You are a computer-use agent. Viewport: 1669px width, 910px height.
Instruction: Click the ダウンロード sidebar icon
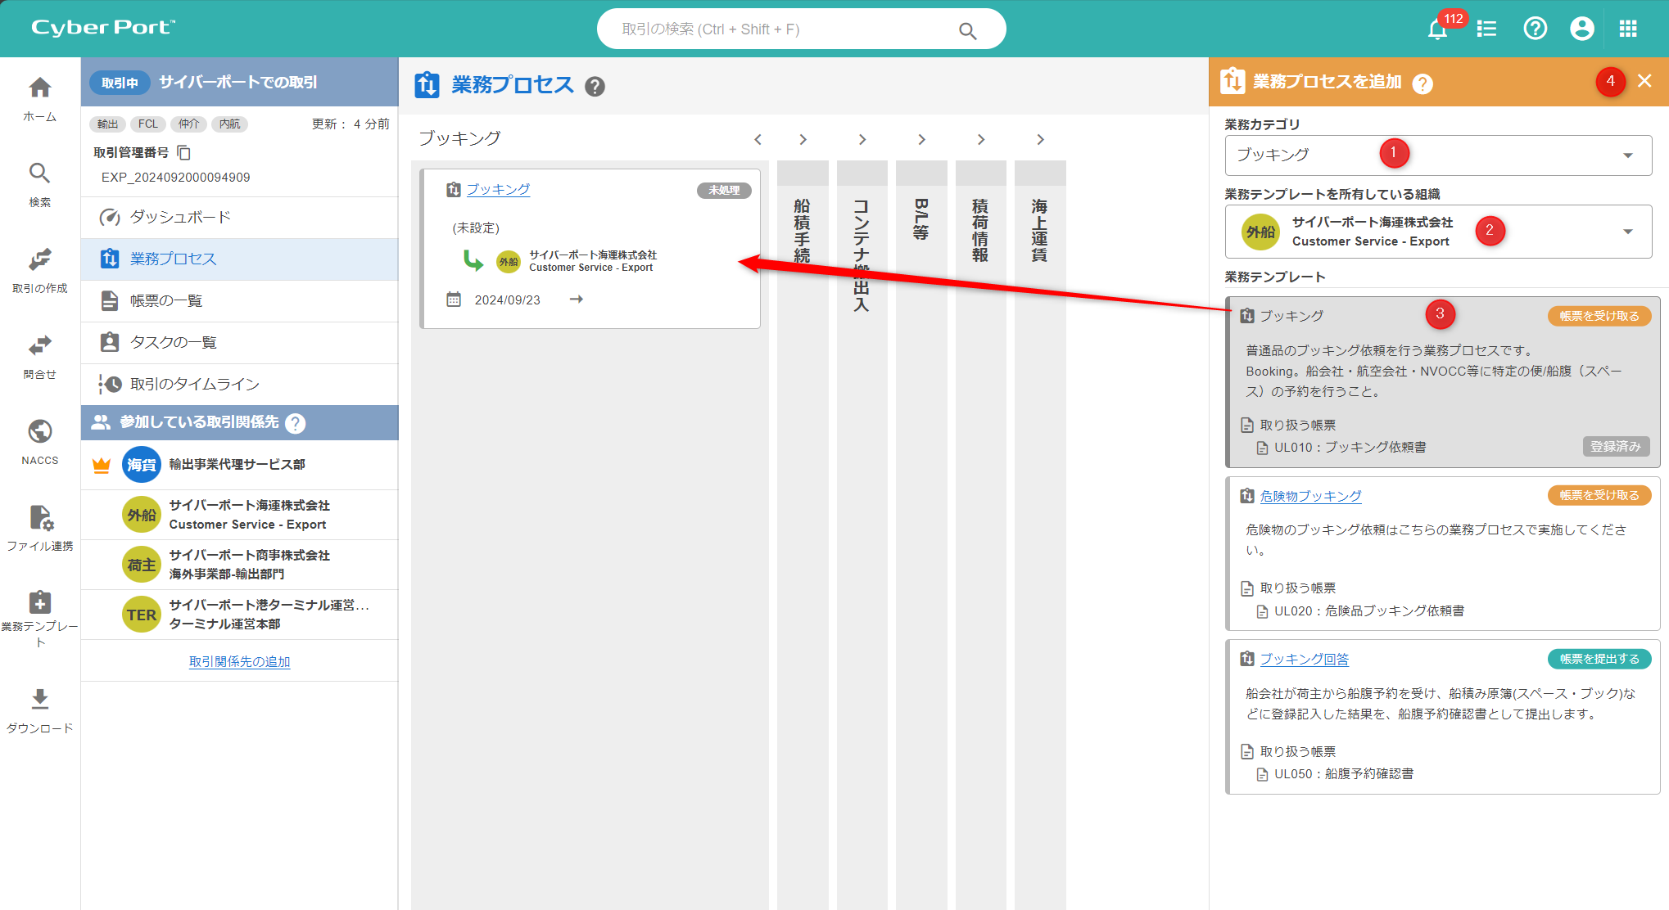click(39, 708)
